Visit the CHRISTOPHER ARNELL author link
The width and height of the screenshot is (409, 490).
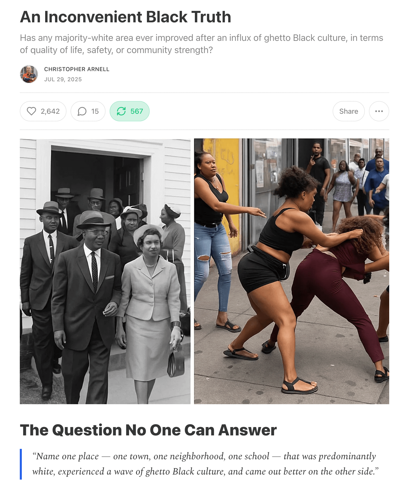77,69
